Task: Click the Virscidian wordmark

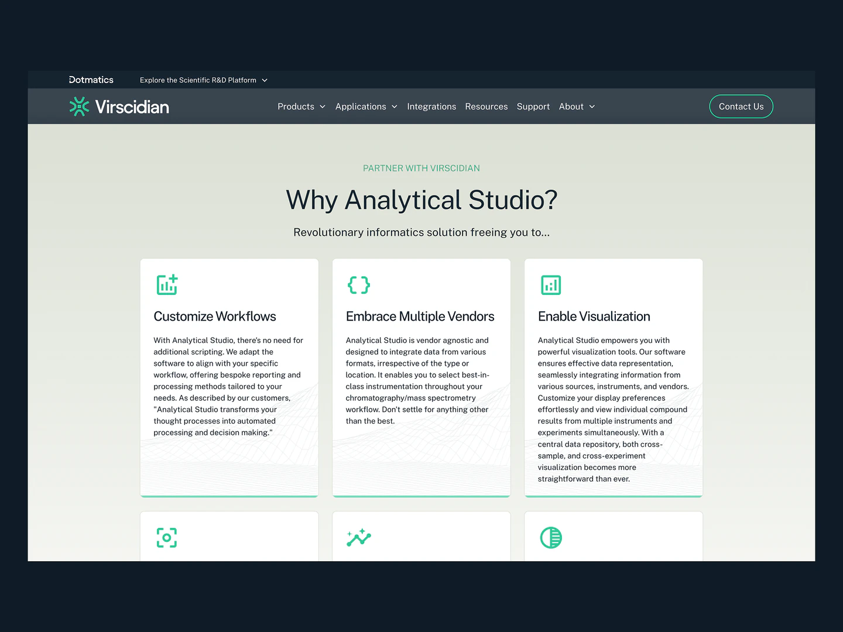Action: pyautogui.click(x=132, y=107)
